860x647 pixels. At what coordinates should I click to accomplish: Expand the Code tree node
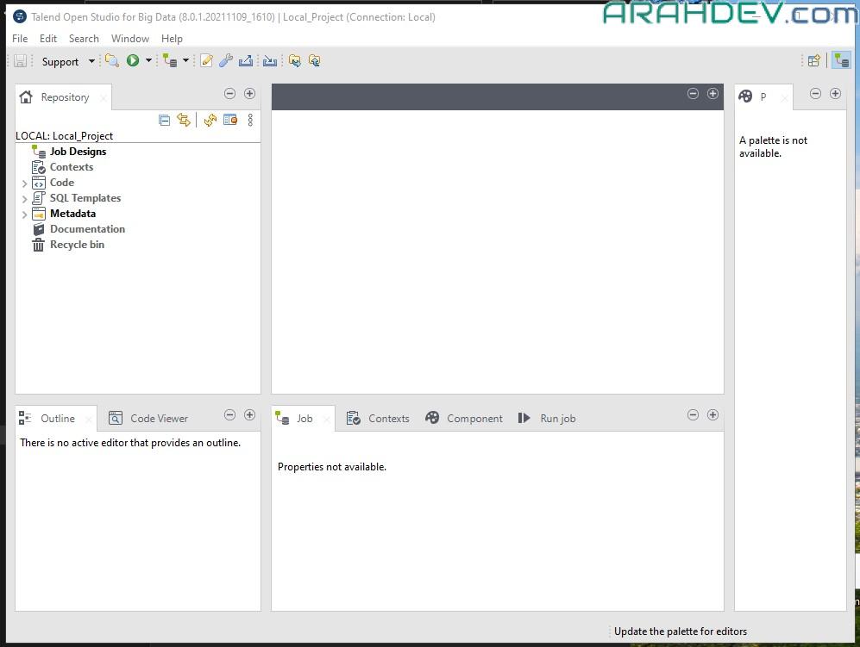(x=24, y=184)
